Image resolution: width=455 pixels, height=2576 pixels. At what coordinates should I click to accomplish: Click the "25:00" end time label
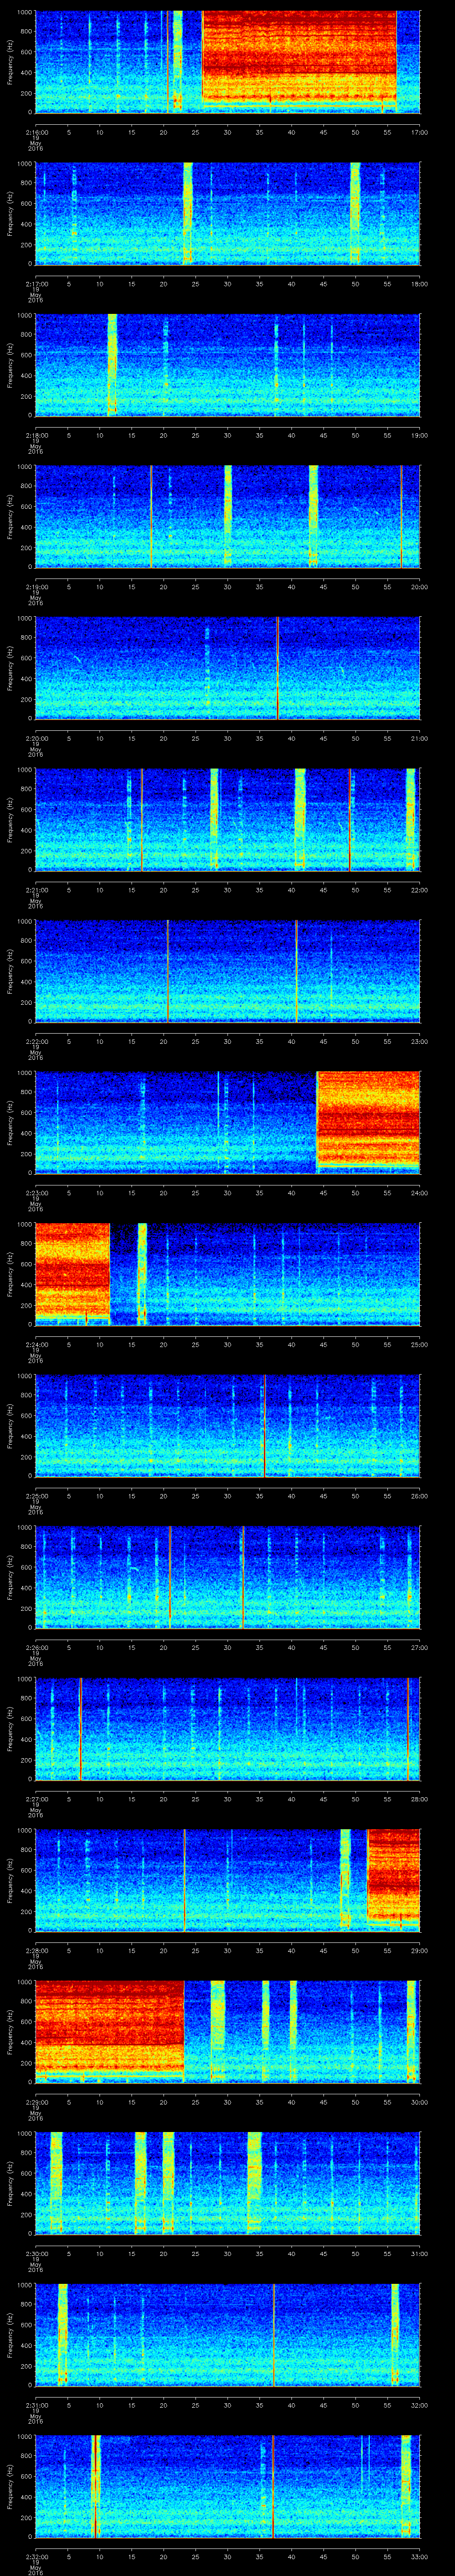tap(419, 1344)
